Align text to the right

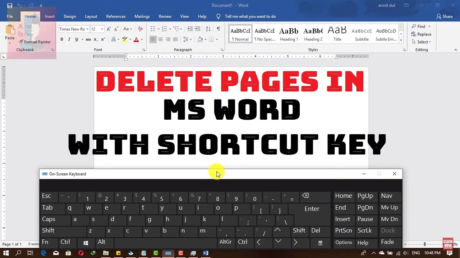(168, 39)
